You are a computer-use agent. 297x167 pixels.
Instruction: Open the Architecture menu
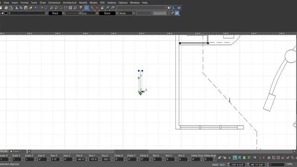point(70,3)
